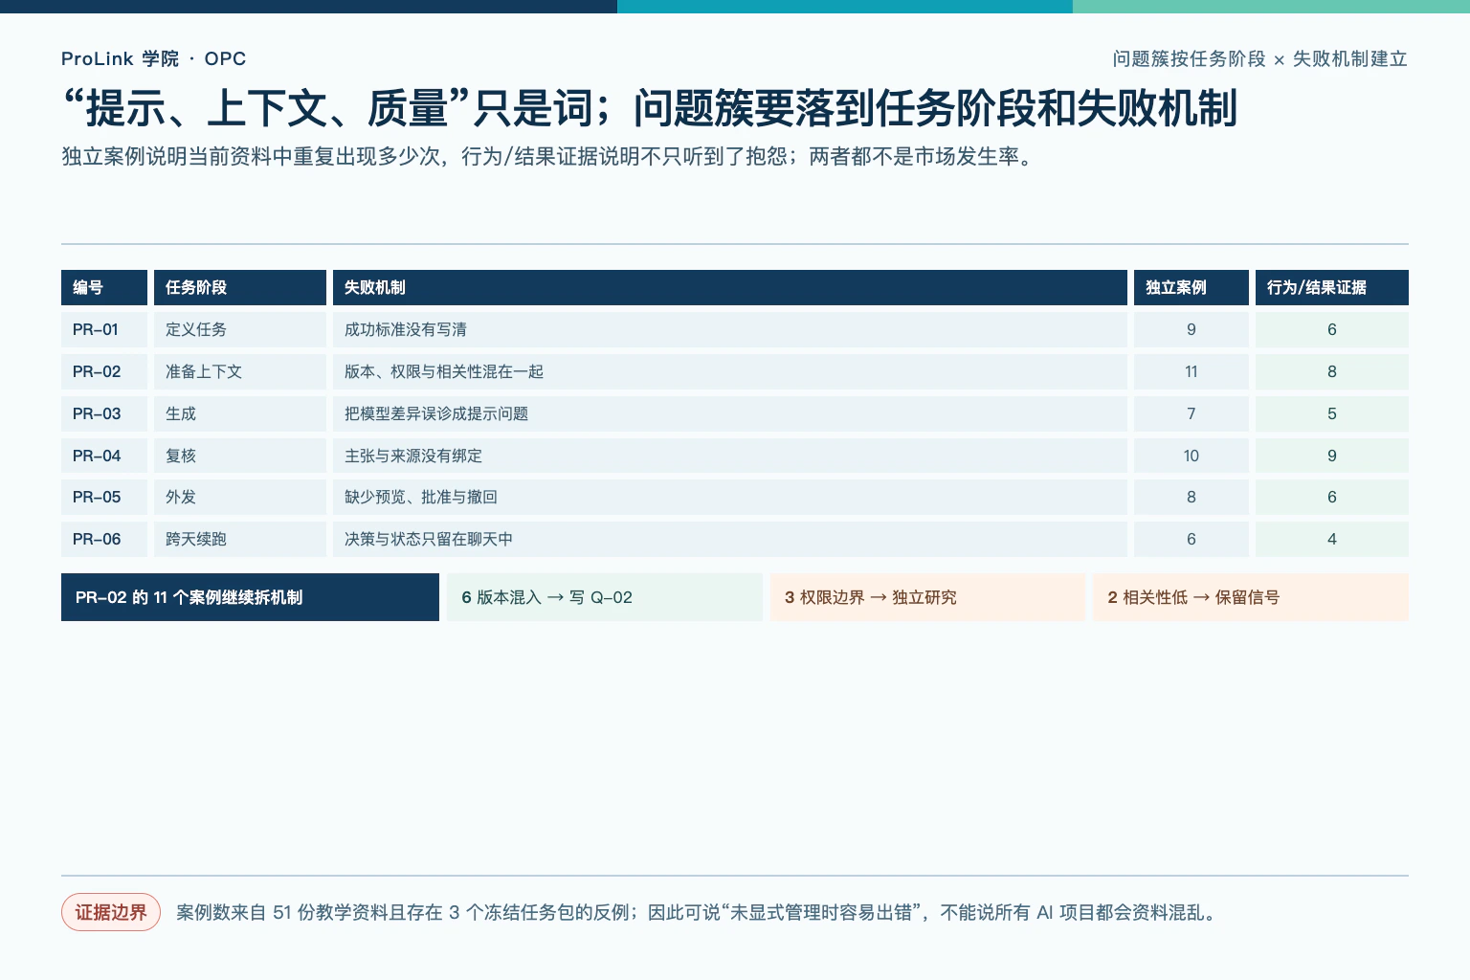The image size is (1470, 980).
Task: Select the 决策与状态只留在聊天中 cell
Action: pyautogui.click(x=730, y=539)
